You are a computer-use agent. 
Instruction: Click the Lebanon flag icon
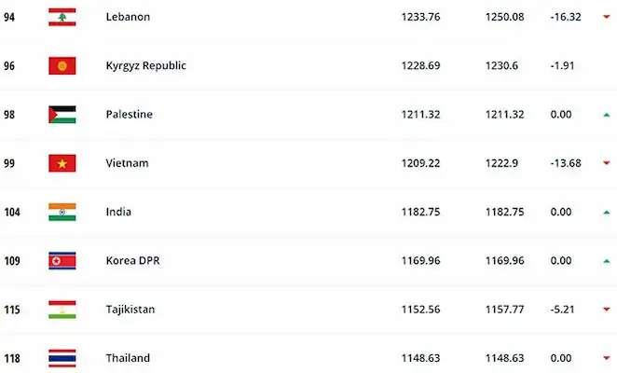62,17
